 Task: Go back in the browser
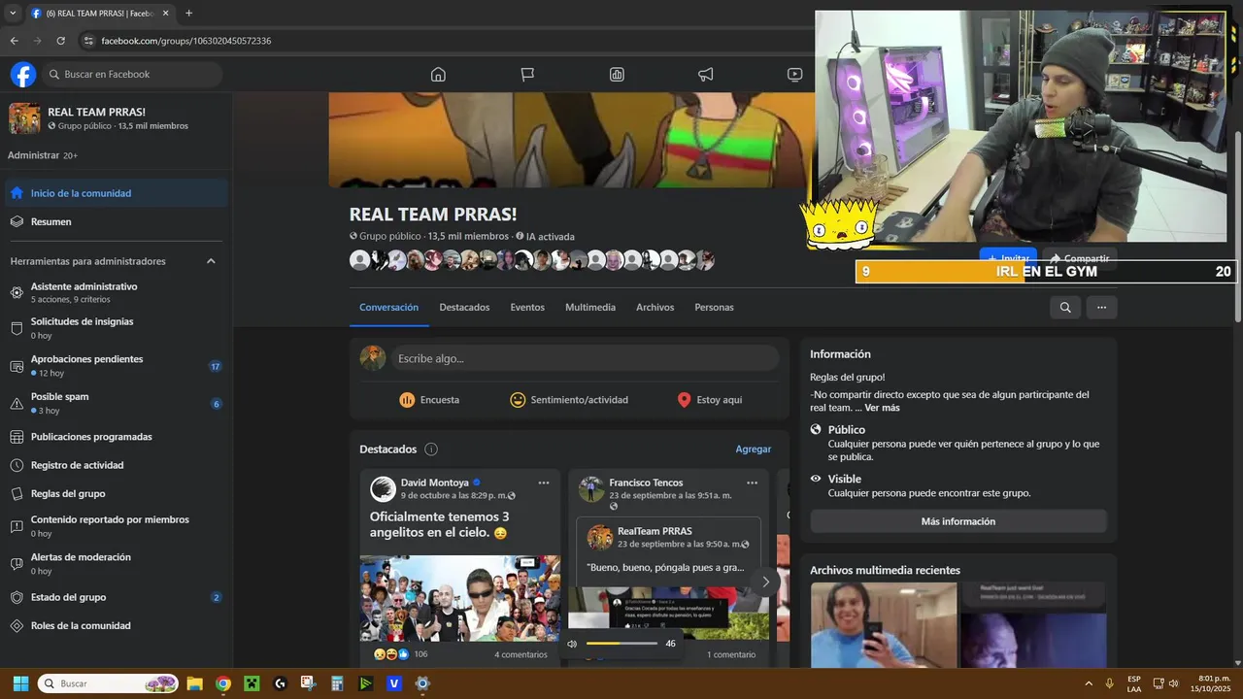click(14, 41)
